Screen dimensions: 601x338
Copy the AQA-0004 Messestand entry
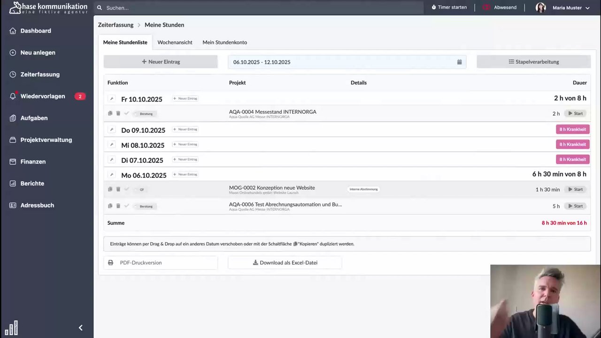coord(110,114)
